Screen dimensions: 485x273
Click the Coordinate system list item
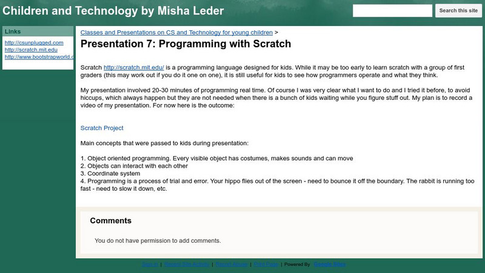coord(112,174)
